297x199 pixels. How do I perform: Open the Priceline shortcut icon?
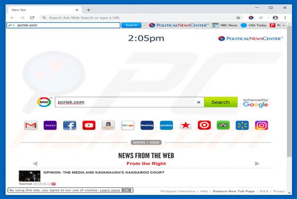click(x=167, y=125)
